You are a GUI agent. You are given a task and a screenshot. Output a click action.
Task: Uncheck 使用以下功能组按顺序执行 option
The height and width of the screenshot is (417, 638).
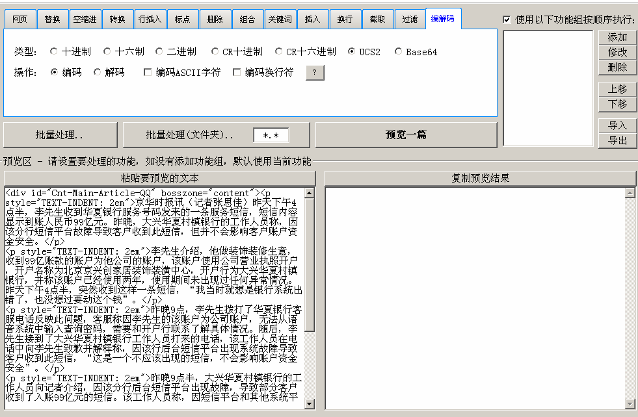(507, 19)
